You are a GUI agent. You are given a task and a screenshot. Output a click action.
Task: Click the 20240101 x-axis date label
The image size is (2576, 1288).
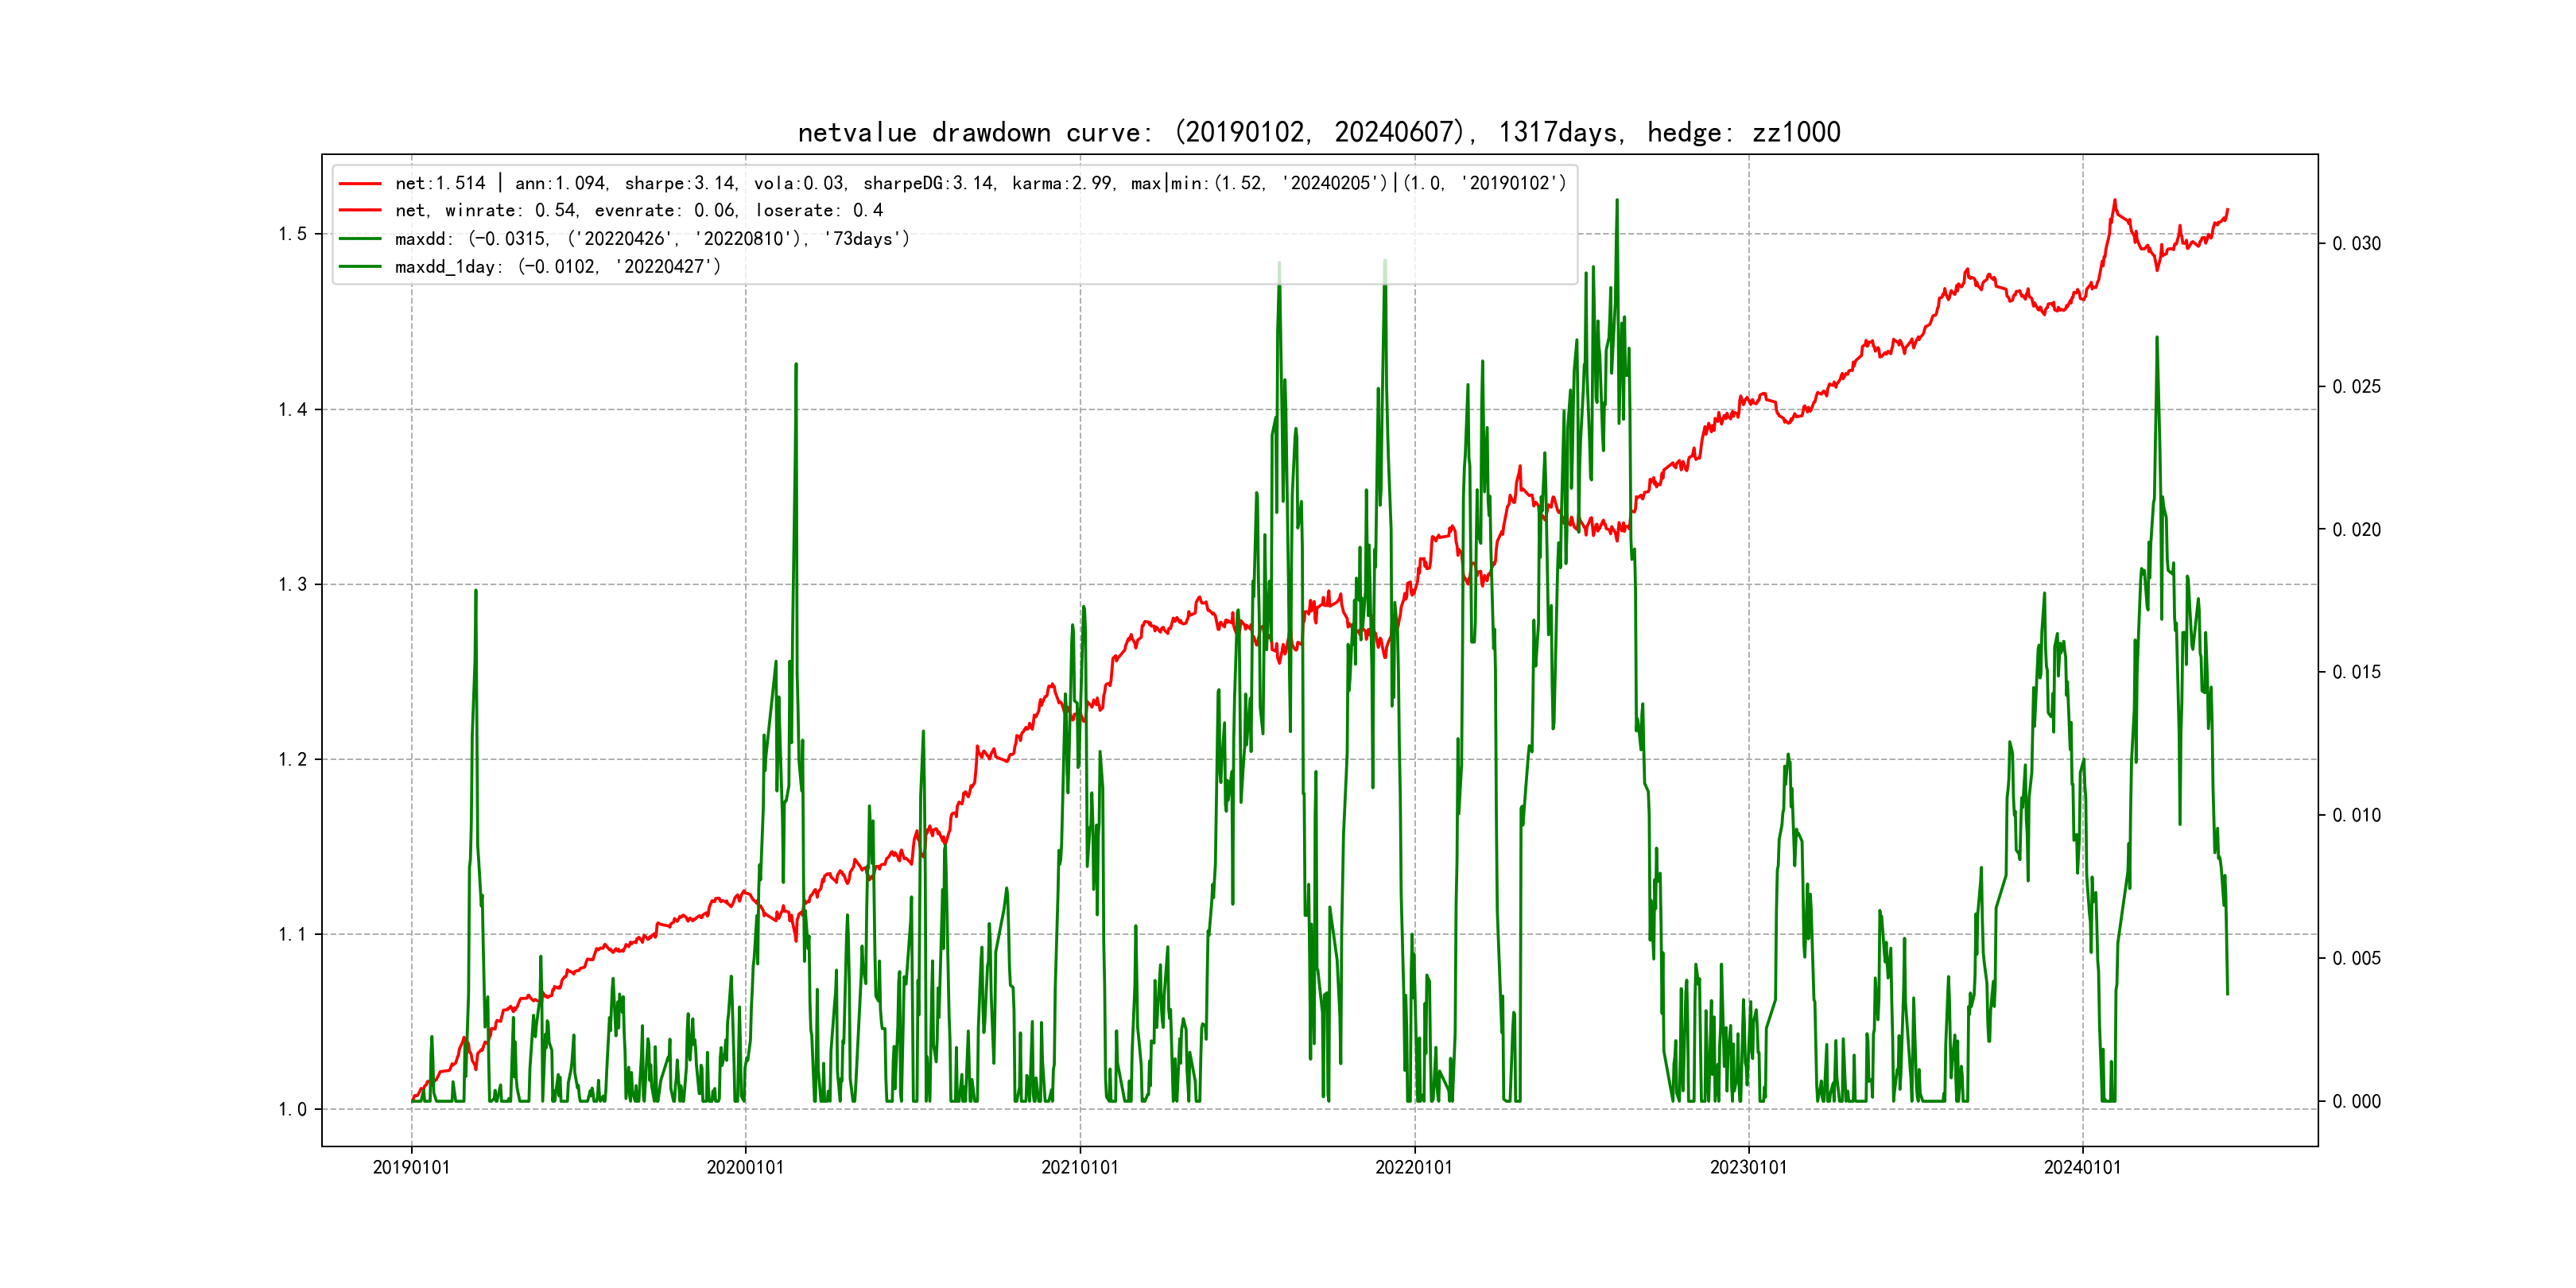2082,1168
